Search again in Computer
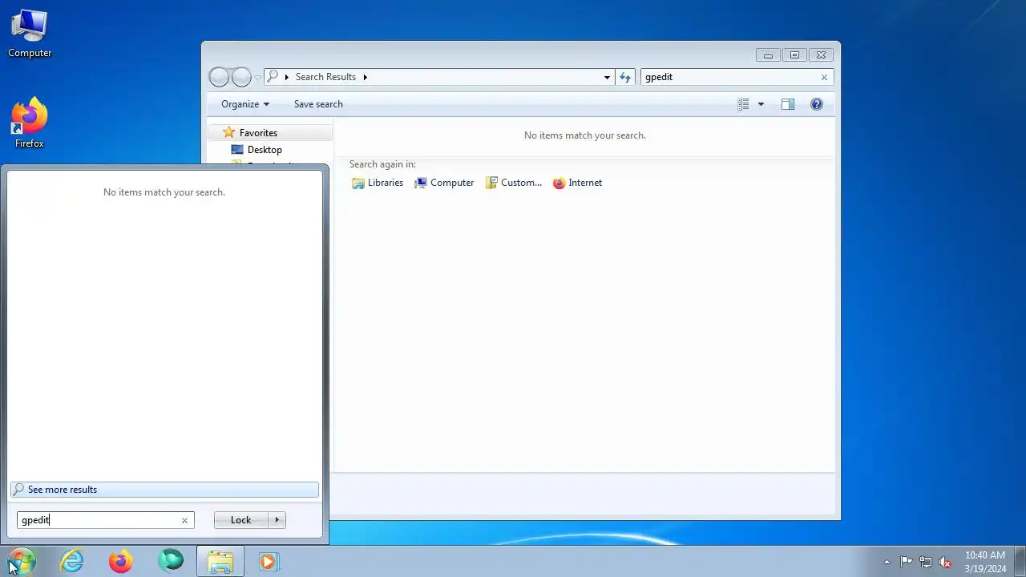Viewport: 1026px width, 577px height. [x=444, y=183]
